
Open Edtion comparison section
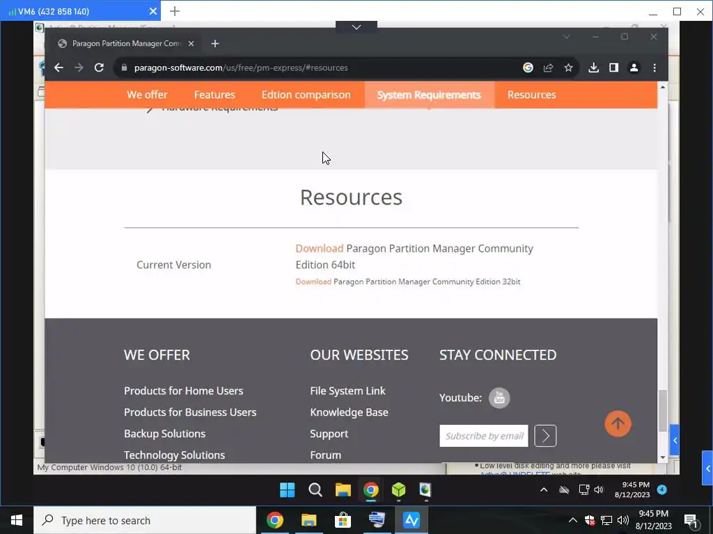point(306,95)
